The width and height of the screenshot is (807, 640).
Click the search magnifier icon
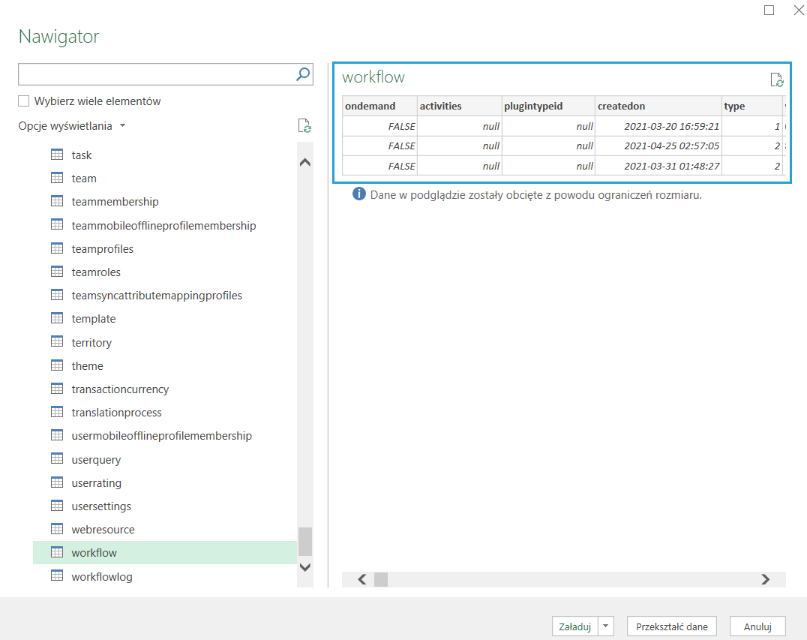pyautogui.click(x=303, y=74)
